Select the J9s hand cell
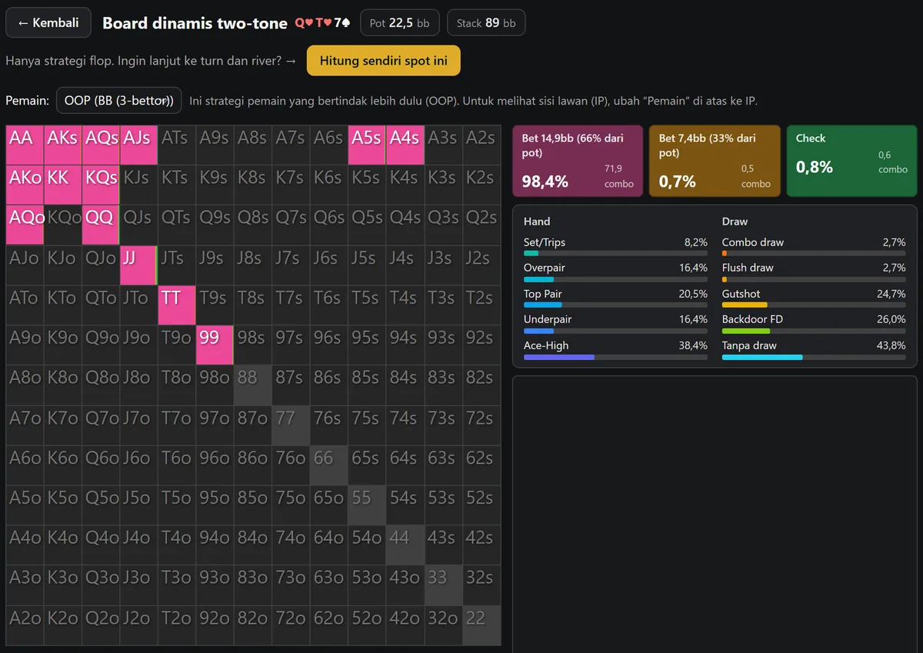 point(215,265)
